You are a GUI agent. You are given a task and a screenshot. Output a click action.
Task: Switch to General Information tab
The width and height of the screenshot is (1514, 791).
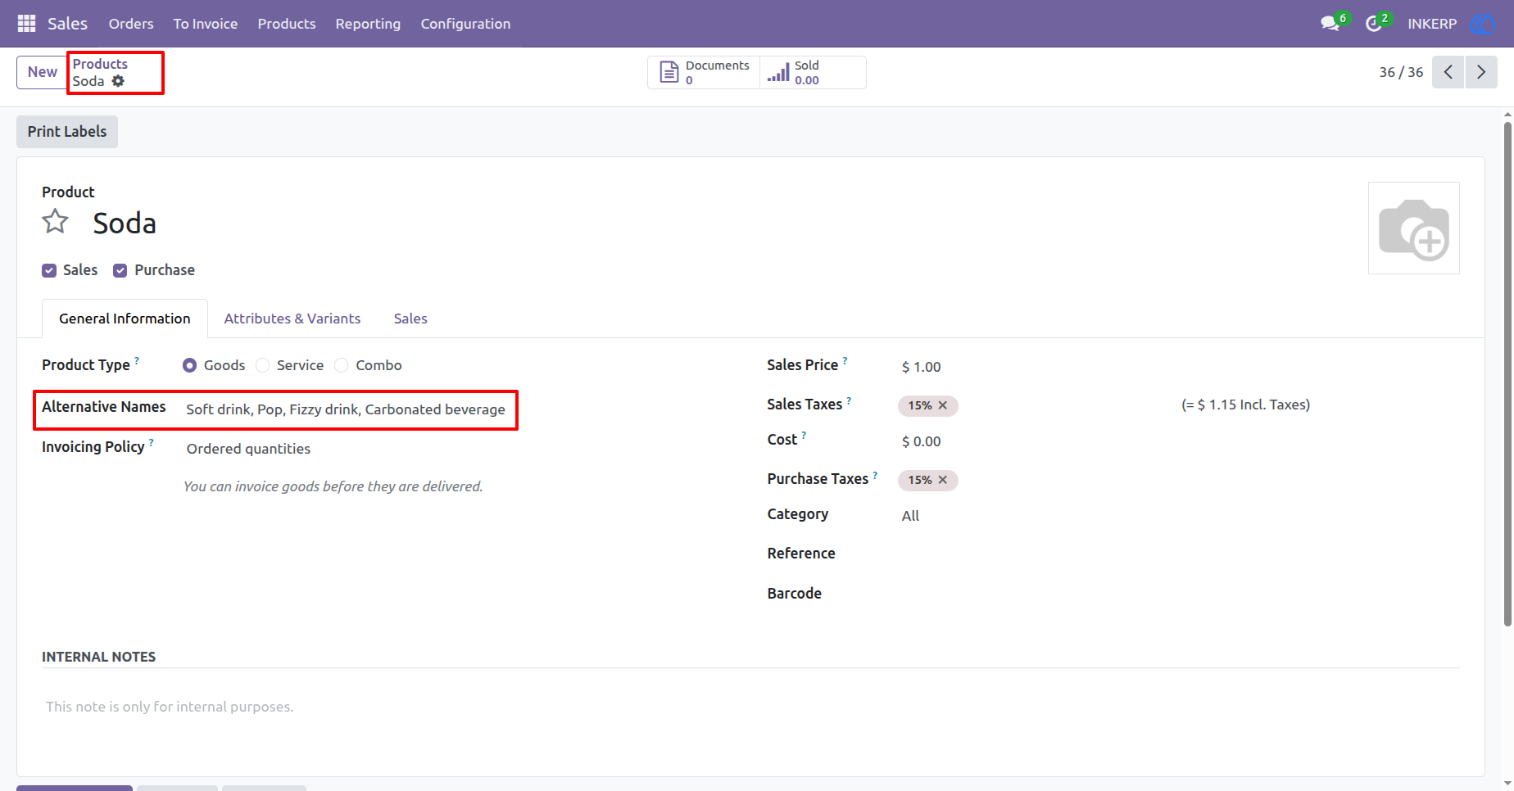pyautogui.click(x=125, y=319)
